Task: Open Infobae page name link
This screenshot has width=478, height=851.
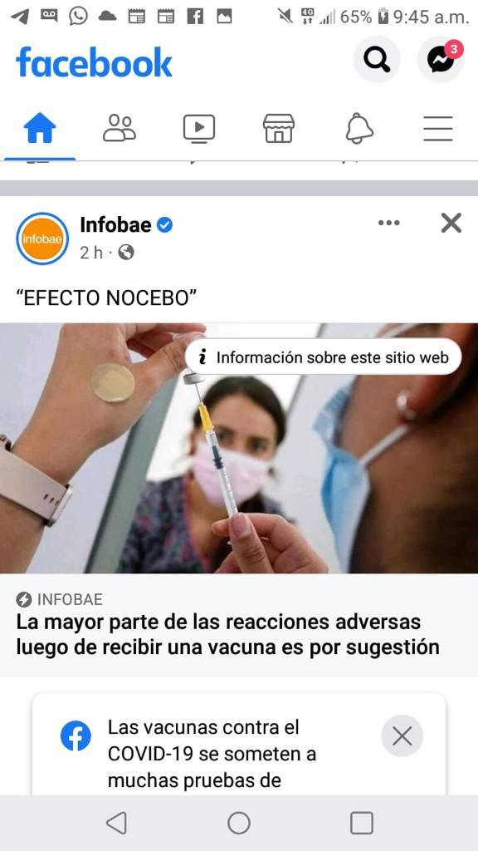Action: tap(115, 224)
